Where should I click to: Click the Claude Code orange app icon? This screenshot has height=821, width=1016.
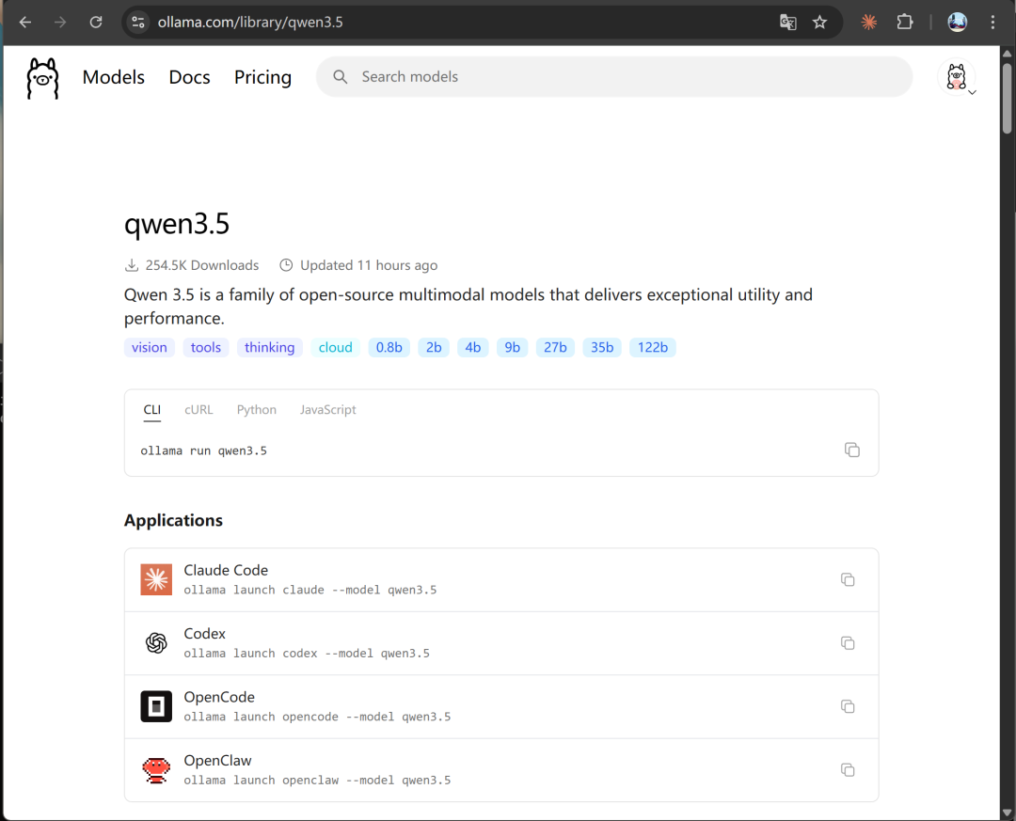(x=156, y=579)
